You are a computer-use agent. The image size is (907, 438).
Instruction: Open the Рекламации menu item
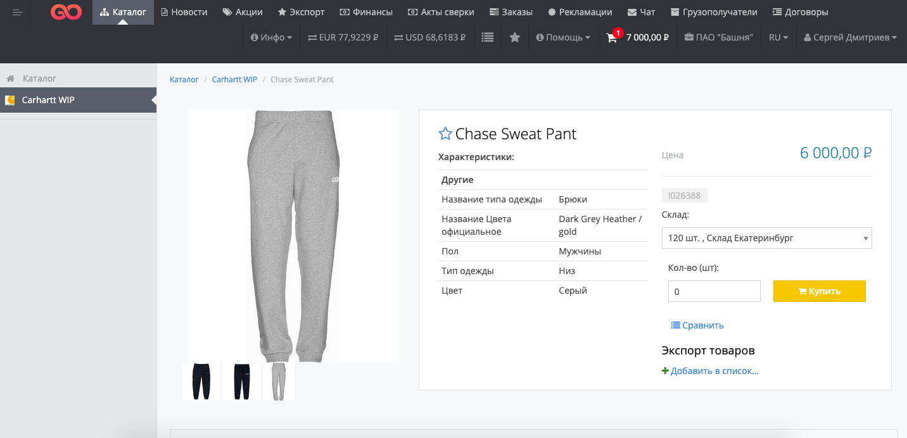point(580,12)
